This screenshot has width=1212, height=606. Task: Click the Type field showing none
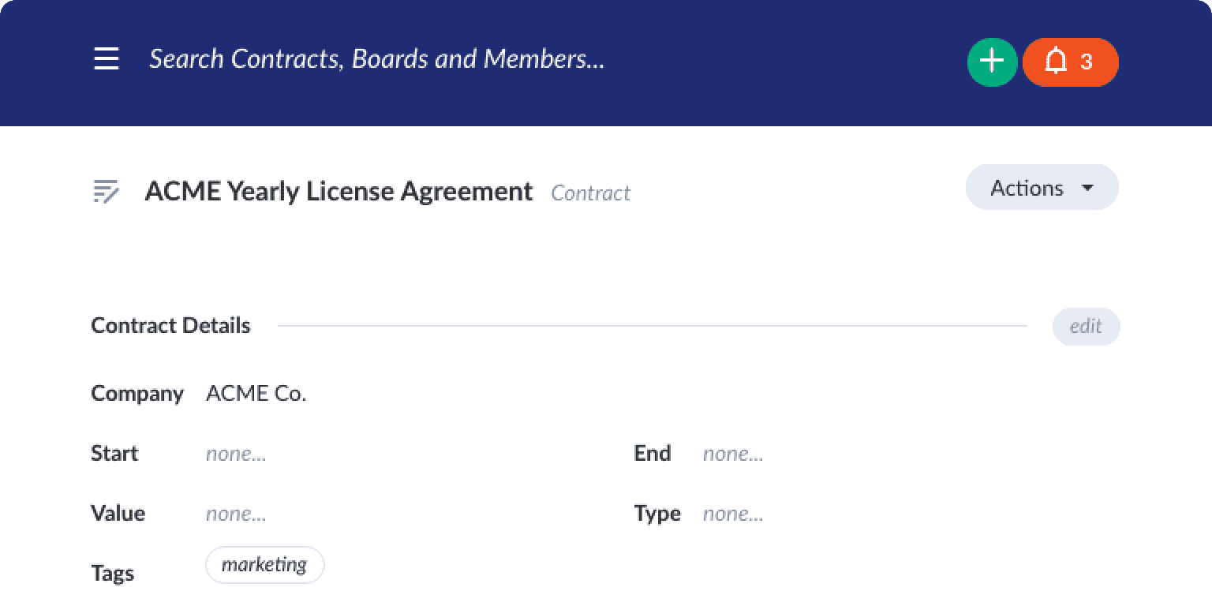point(732,513)
